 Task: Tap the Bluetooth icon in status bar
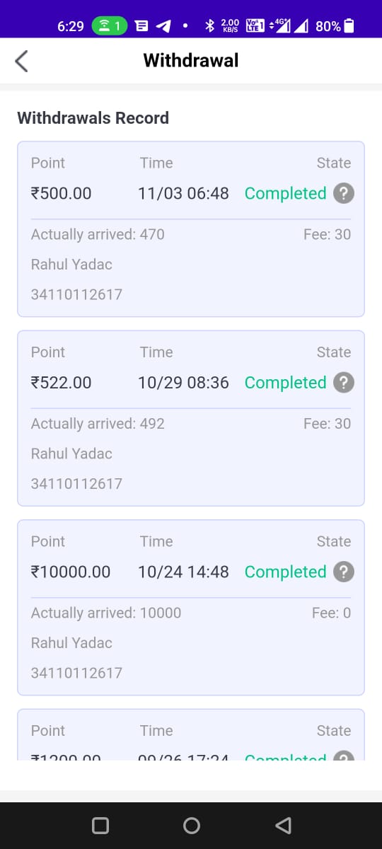(209, 26)
